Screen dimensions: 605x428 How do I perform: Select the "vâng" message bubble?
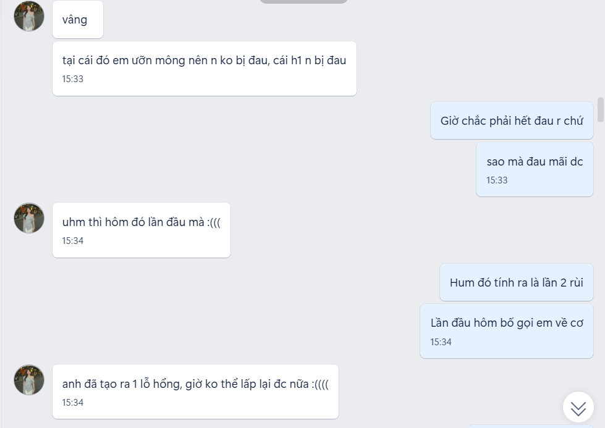click(x=78, y=19)
